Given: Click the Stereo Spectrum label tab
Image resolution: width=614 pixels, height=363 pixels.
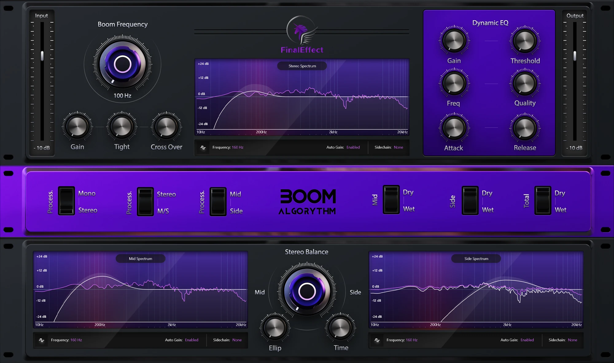Looking at the screenshot, I should pos(302,66).
